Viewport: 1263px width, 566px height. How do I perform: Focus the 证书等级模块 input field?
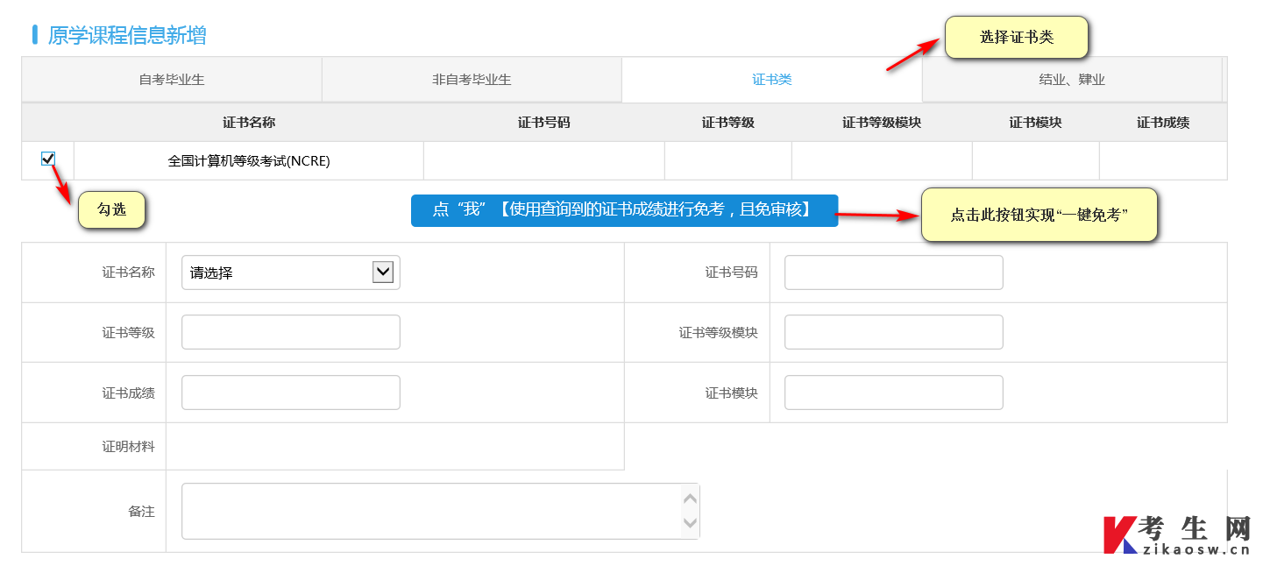click(x=894, y=332)
